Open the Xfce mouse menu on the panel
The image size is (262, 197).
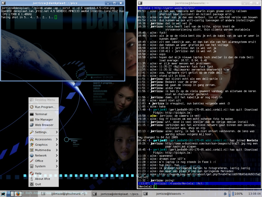3,194
